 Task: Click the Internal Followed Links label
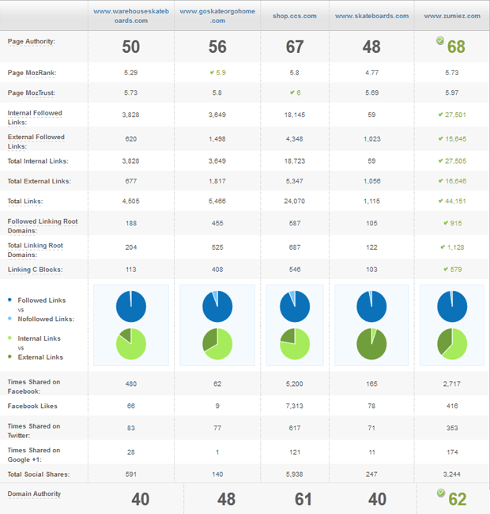pyautogui.click(x=35, y=117)
